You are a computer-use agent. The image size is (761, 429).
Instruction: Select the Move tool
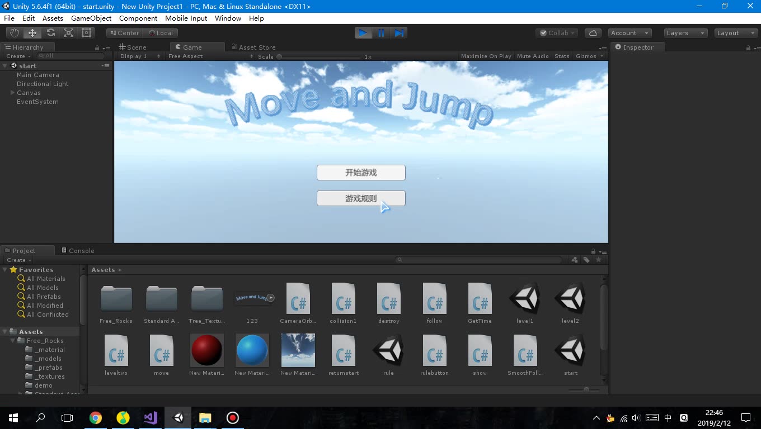pyautogui.click(x=32, y=33)
